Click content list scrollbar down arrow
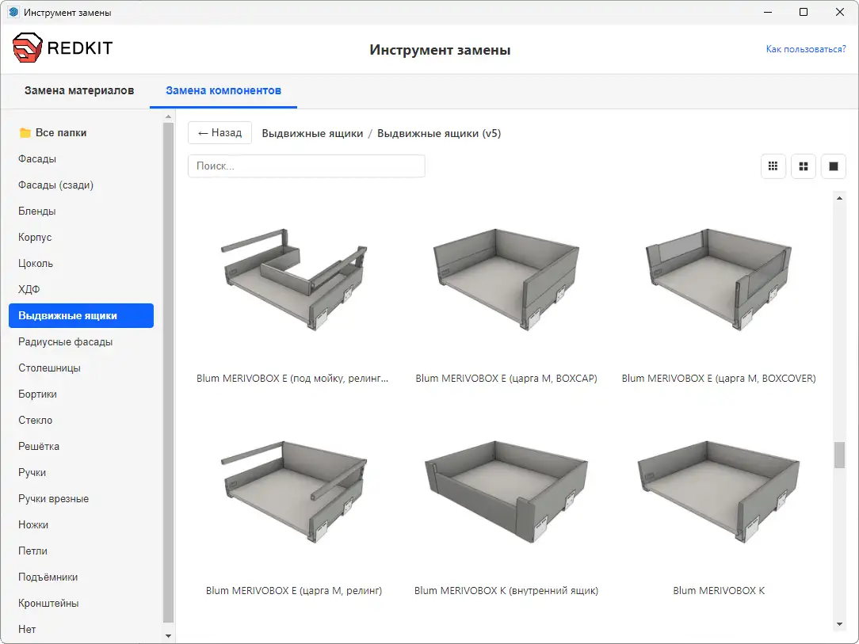 (x=839, y=624)
